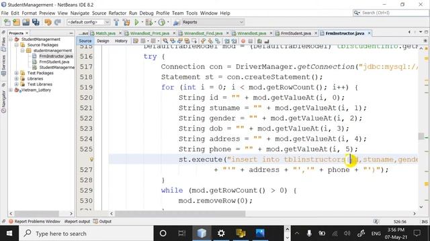Click the Profile Project icon
Viewport: 430px width, 241px height.
(162, 22)
